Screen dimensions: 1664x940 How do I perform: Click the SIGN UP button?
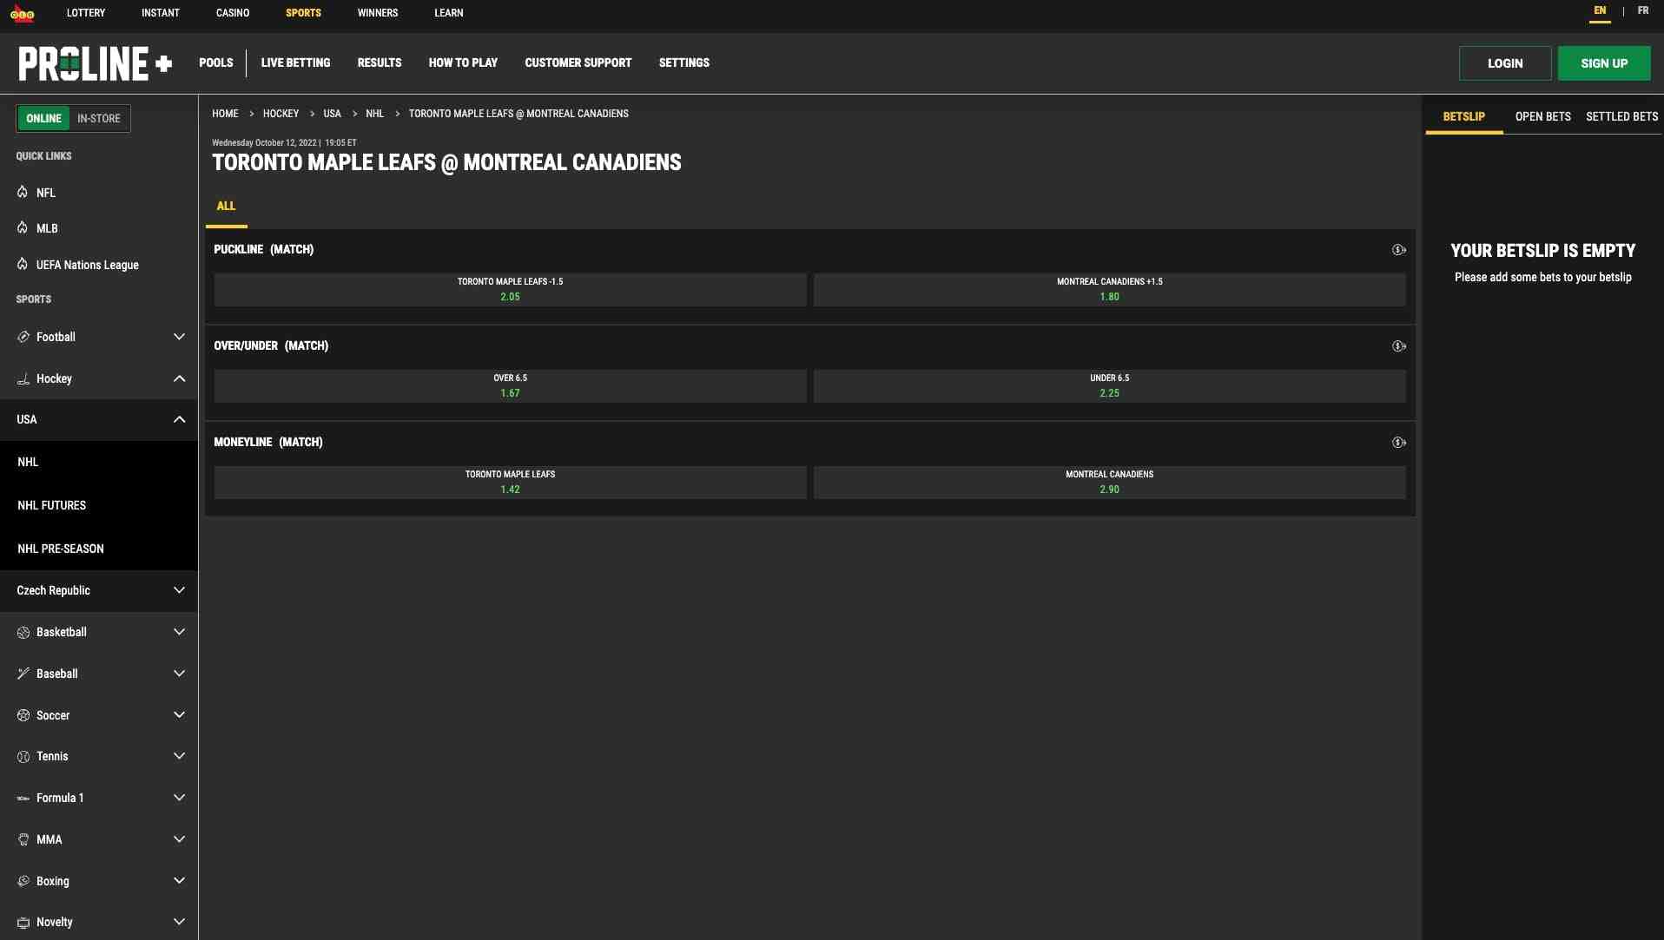point(1603,63)
